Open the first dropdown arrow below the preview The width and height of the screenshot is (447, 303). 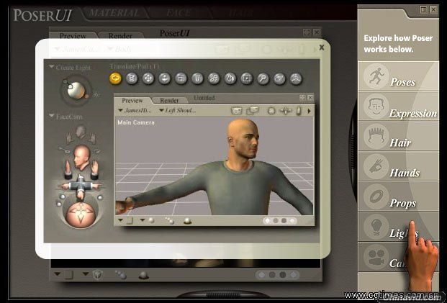[121, 220]
